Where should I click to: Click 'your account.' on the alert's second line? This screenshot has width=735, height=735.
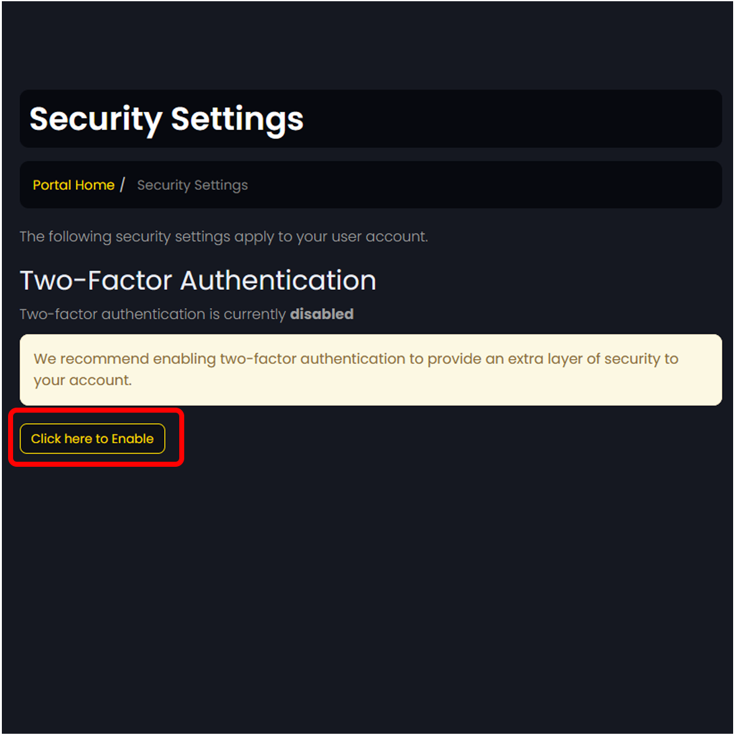[83, 380]
